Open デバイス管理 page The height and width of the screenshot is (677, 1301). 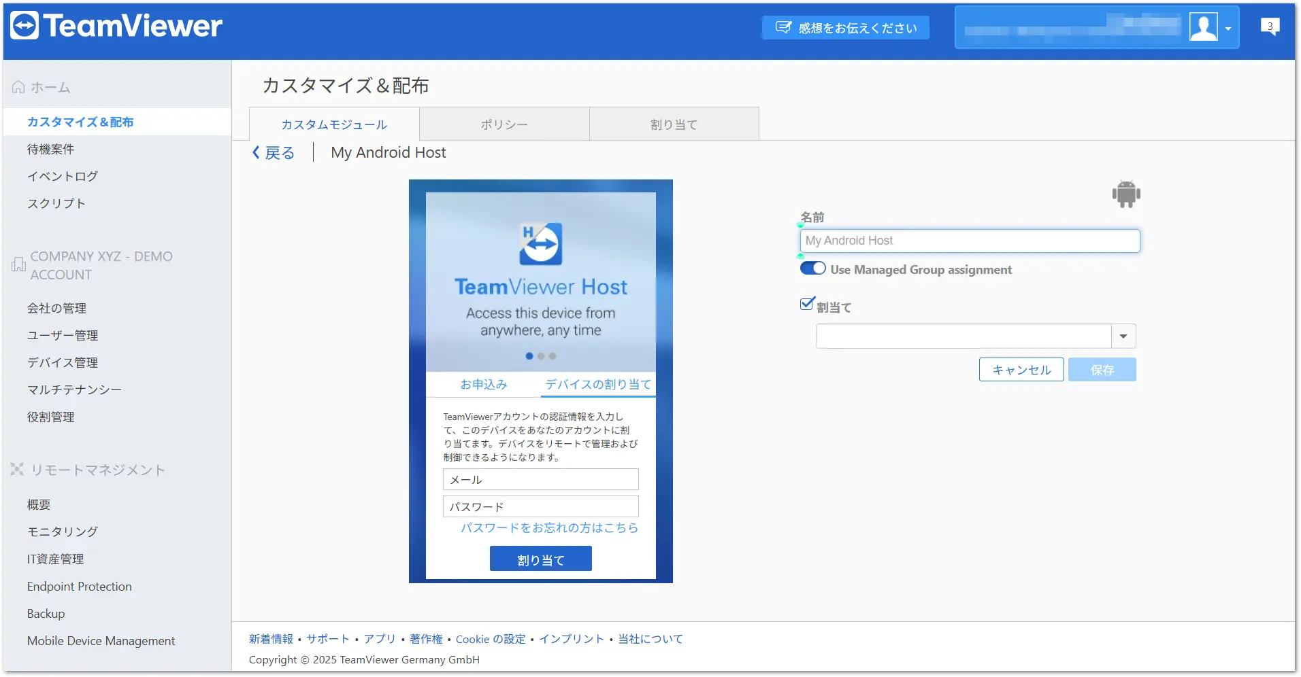pyautogui.click(x=63, y=362)
